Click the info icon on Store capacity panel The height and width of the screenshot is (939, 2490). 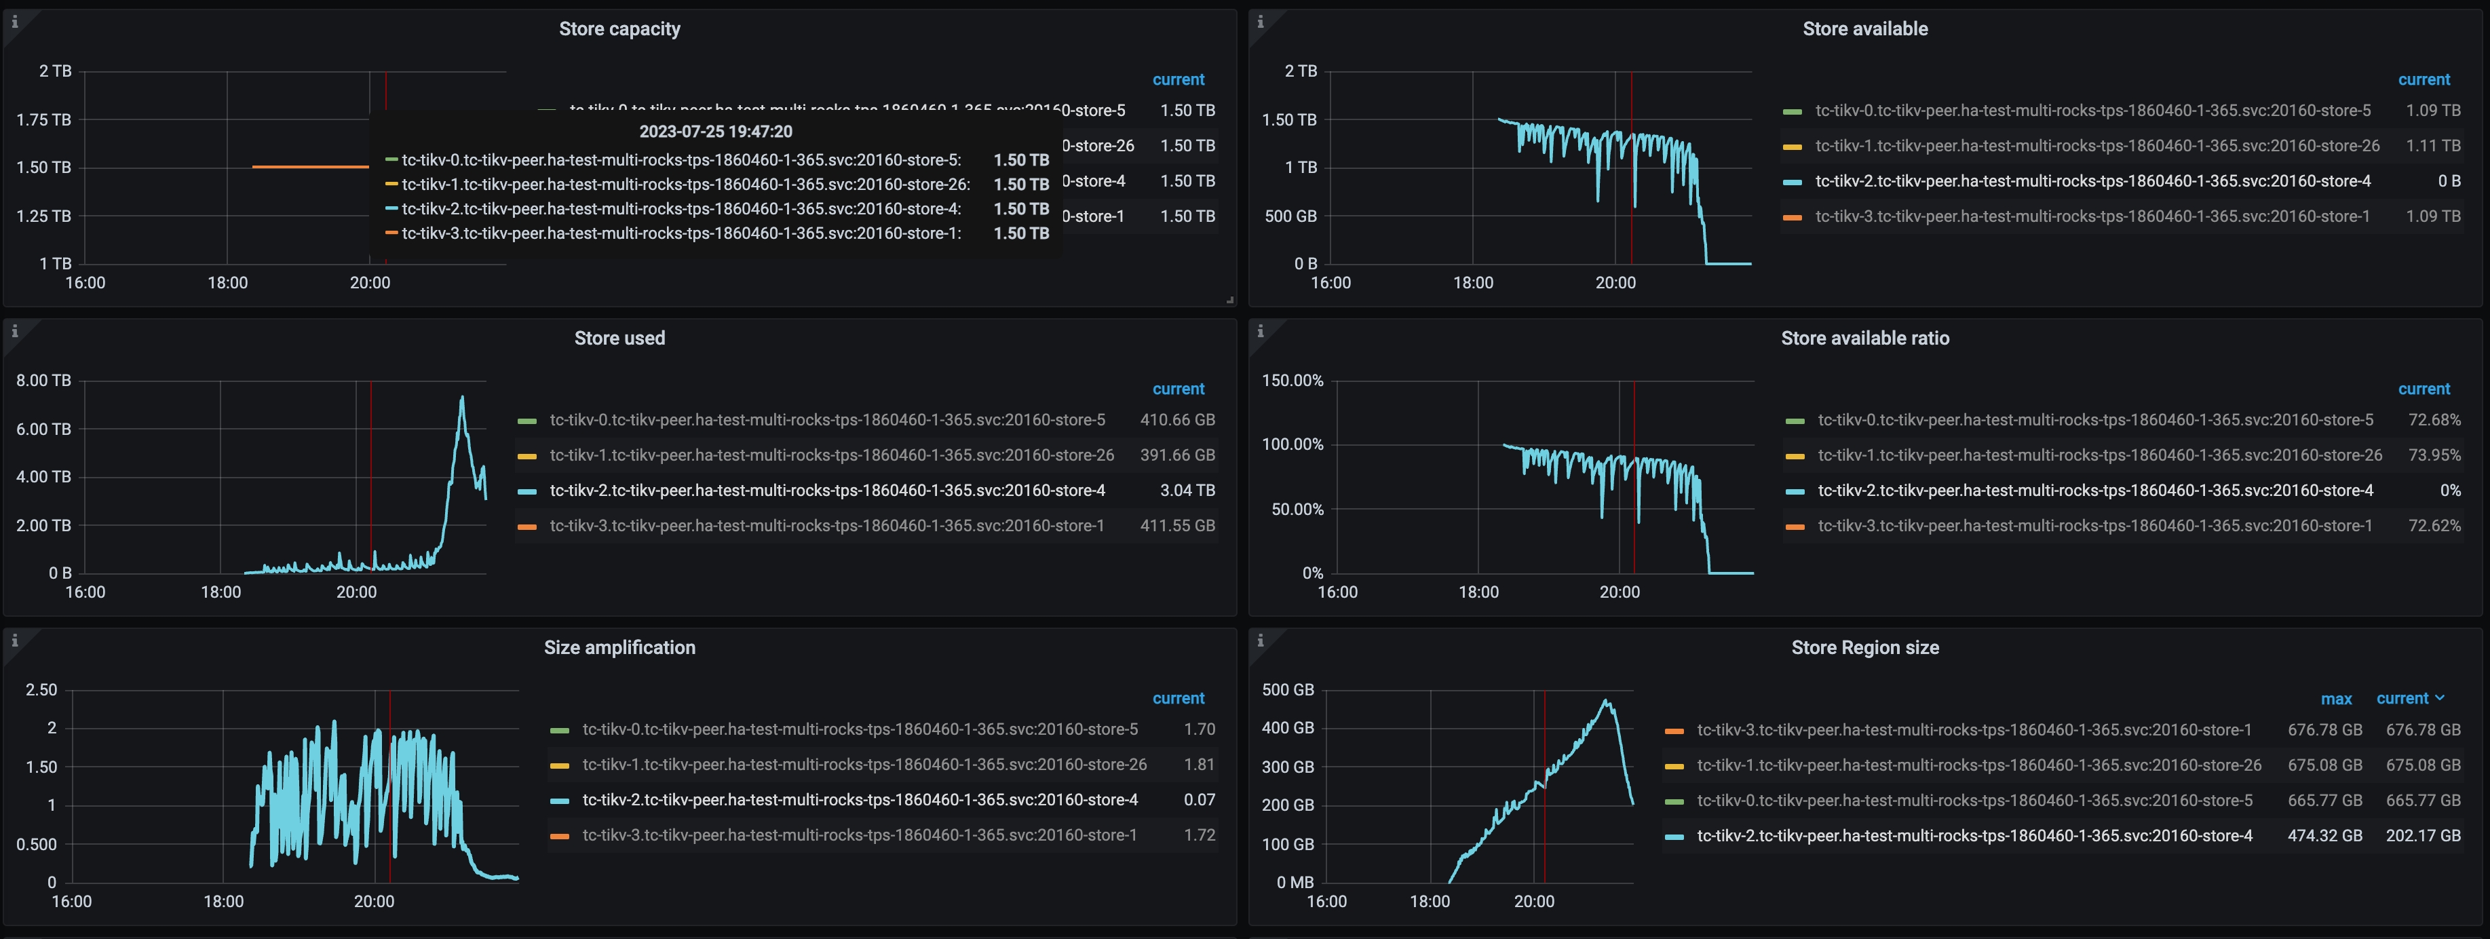[14, 21]
